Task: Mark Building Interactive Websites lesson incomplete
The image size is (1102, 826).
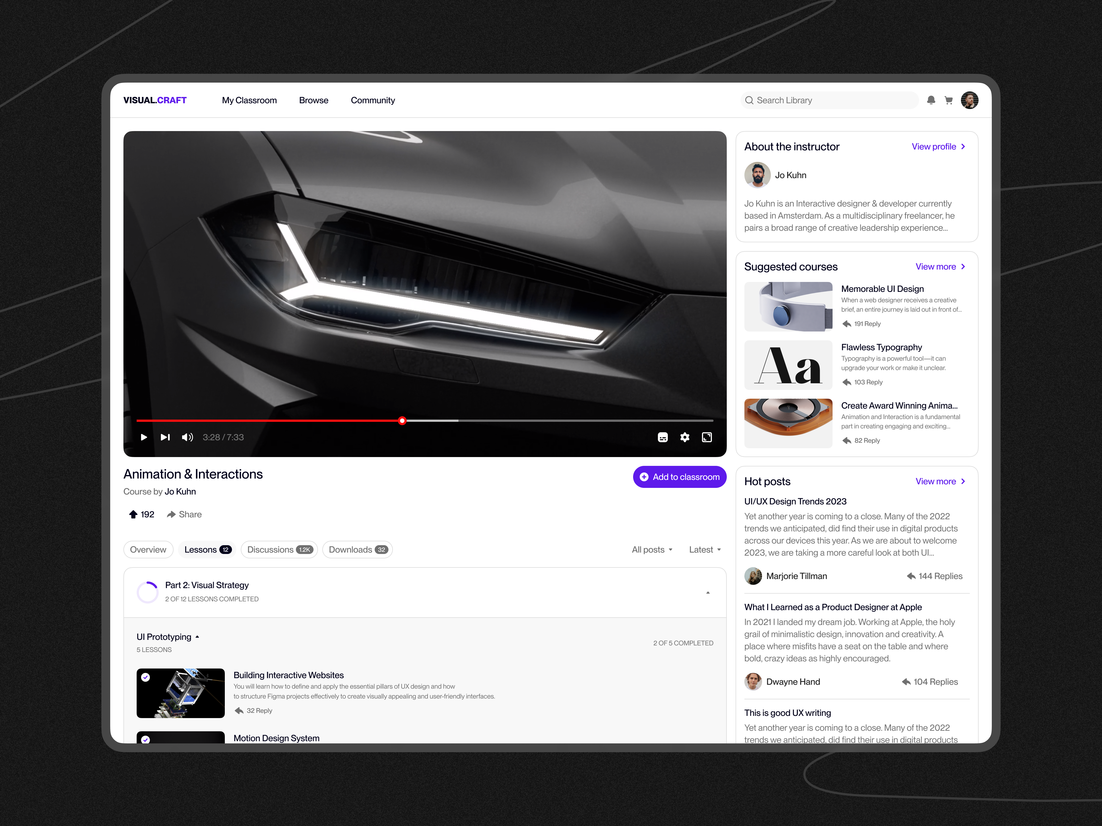Action: pos(145,677)
